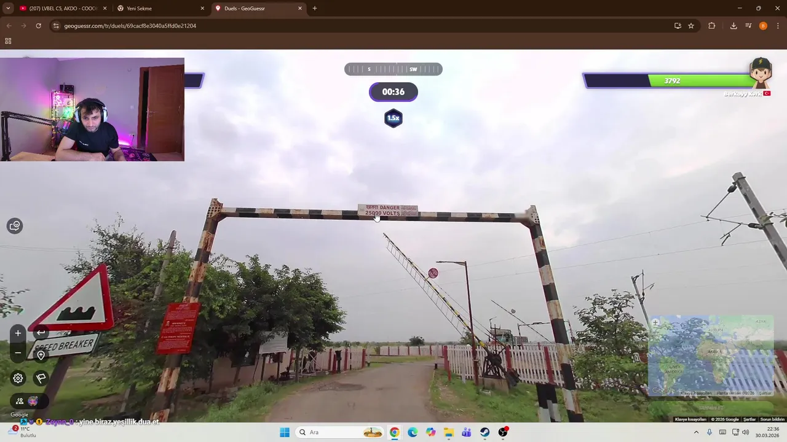
Task: Open Steam from the taskbar
Action: tap(484, 432)
